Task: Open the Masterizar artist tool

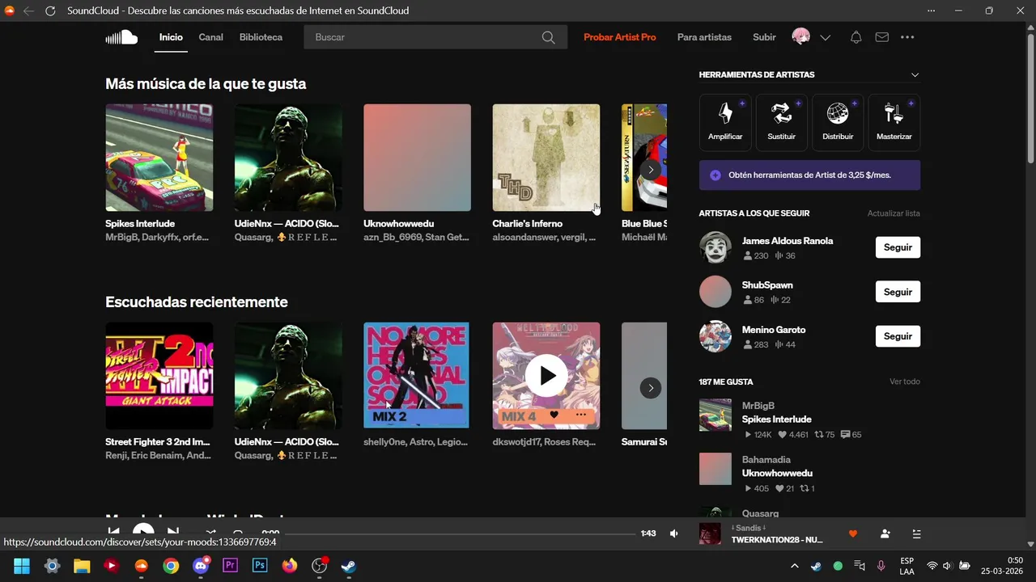Action: (894, 122)
